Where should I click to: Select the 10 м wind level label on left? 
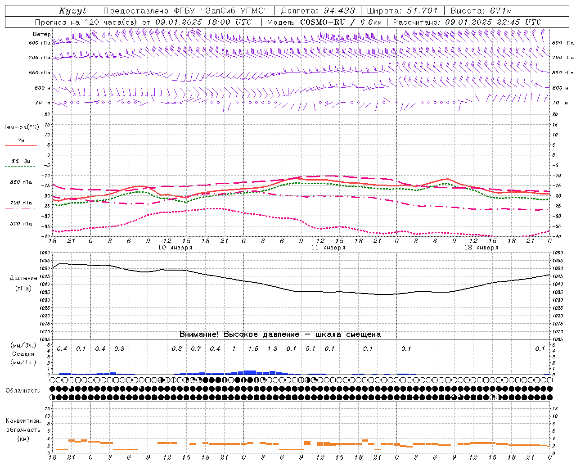click(43, 103)
